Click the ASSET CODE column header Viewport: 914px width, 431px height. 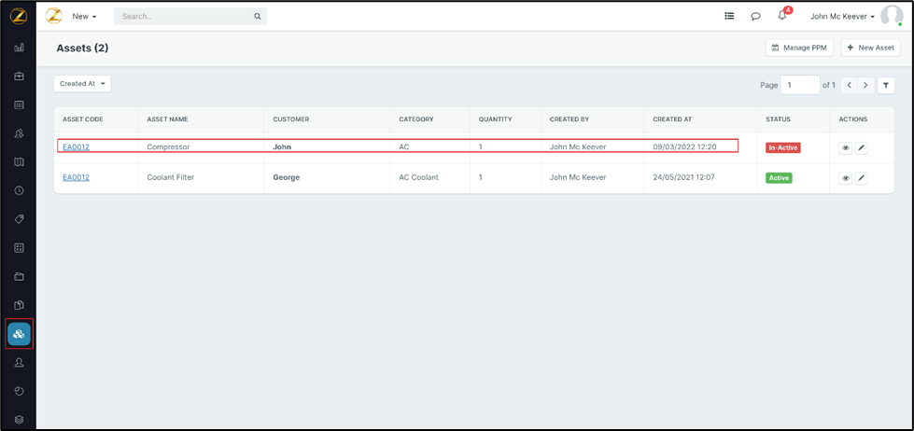(83, 119)
